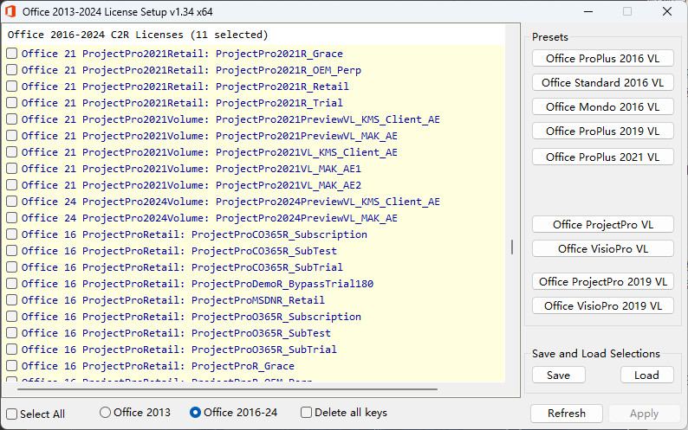Enable ProjectPro2021PreviewVL_MAK_AE checkbox
Image resolution: width=688 pixels, height=430 pixels.
12,136
